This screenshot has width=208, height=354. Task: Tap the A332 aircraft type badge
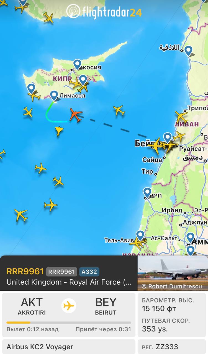[x=89, y=272]
